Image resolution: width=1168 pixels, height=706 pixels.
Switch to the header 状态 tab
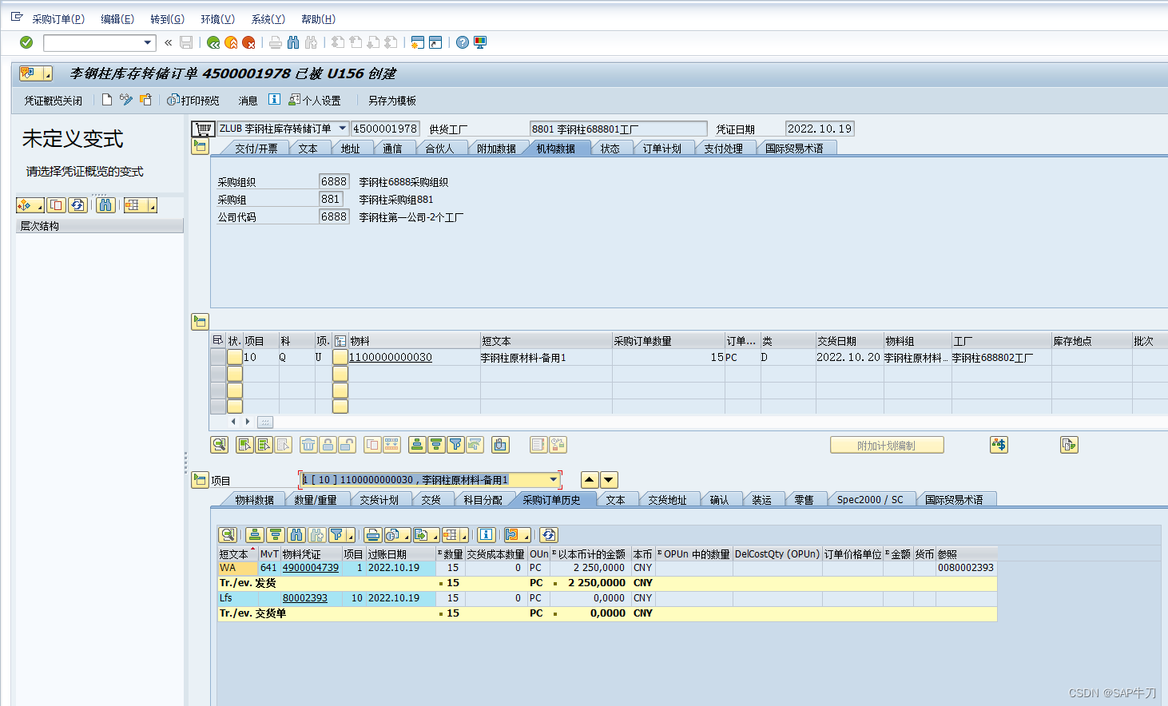pos(610,149)
